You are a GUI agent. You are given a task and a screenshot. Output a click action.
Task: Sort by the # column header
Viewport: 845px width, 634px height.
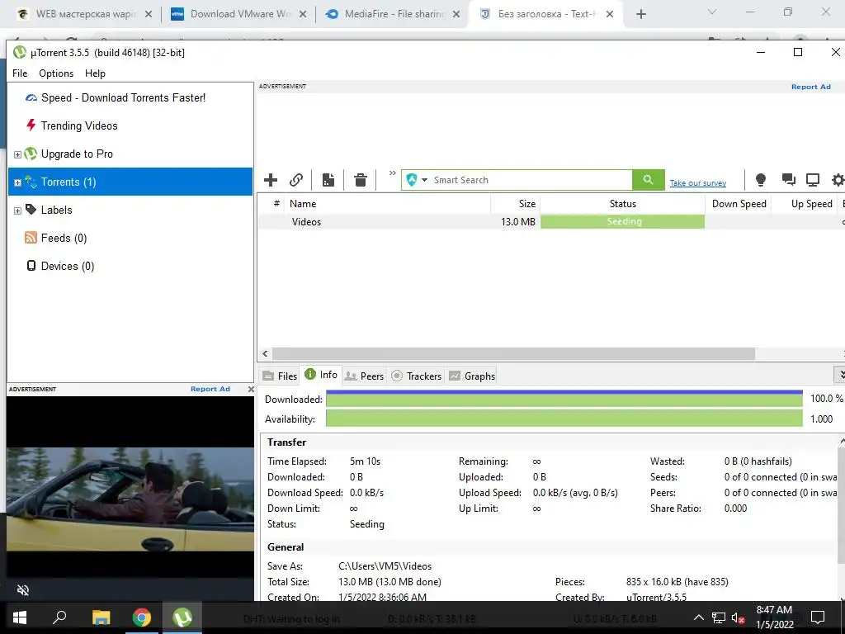pos(276,204)
